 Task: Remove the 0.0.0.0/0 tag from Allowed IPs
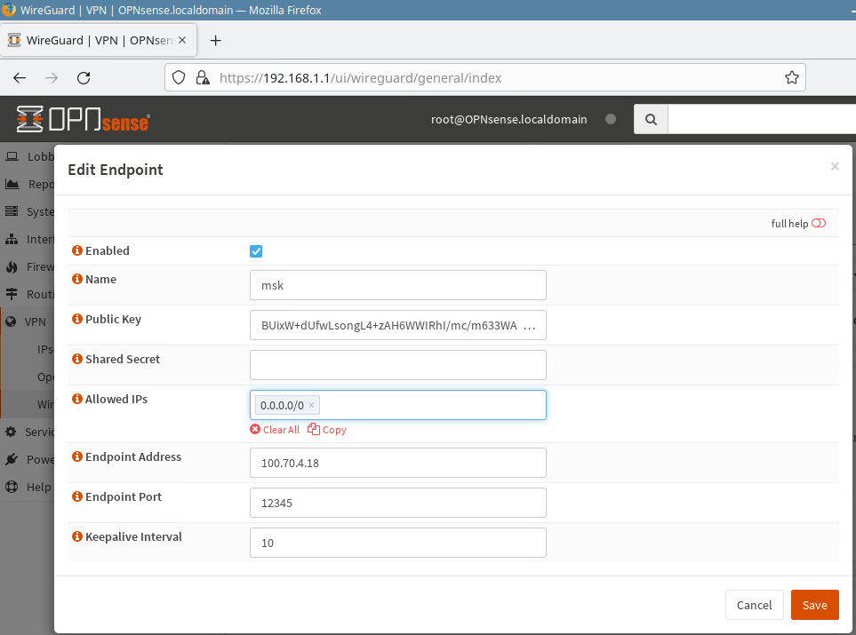coord(311,406)
